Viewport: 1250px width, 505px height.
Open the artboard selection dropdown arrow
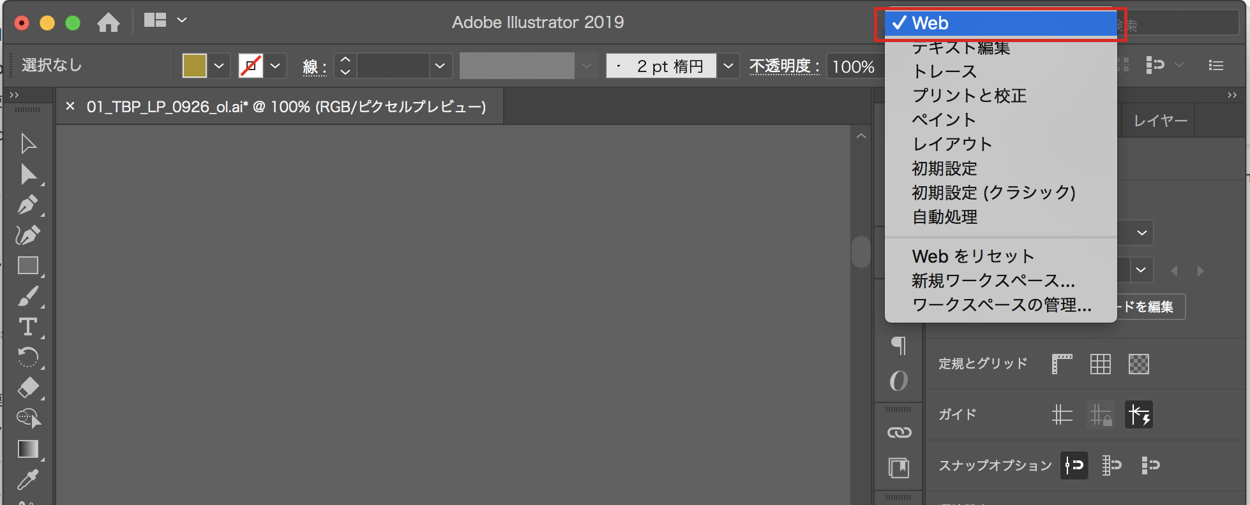[1141, 270]
